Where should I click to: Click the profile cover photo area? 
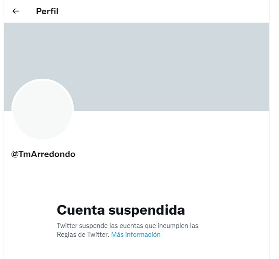click(x=137, y=67)
